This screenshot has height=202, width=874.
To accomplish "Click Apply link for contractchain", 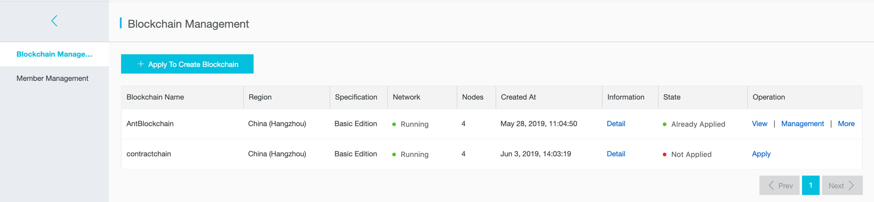I will point(761,154).
